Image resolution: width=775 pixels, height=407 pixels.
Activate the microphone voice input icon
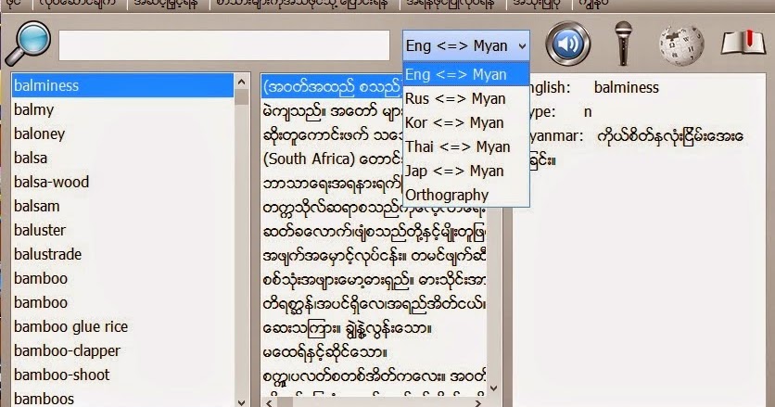click(623, 44)
